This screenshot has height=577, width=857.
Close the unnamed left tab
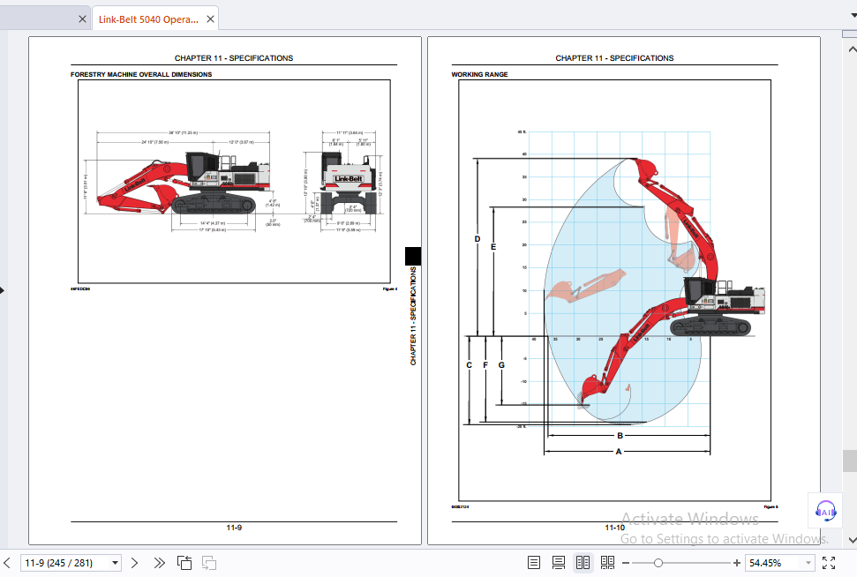82,19
